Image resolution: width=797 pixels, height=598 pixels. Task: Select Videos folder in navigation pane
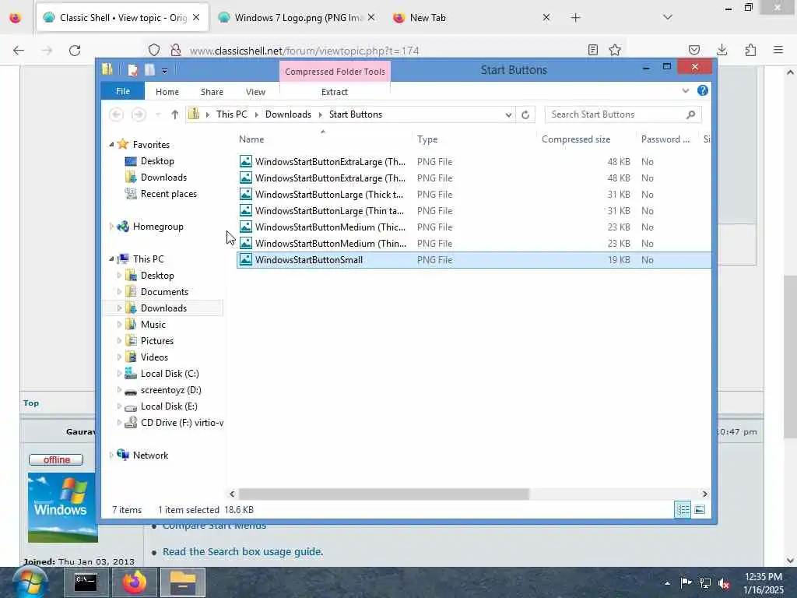pos(155,357)
